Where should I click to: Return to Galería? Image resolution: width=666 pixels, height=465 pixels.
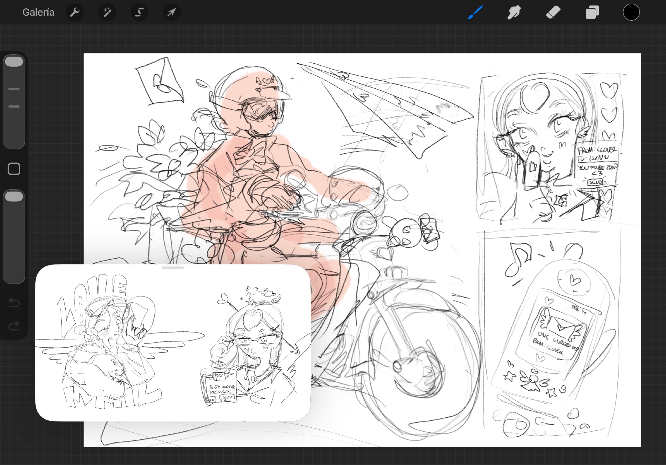(x=38, y=13)
